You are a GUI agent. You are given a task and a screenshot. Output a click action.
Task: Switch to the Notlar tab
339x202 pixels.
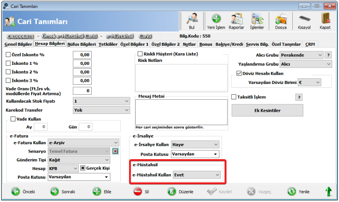(189, 44)
